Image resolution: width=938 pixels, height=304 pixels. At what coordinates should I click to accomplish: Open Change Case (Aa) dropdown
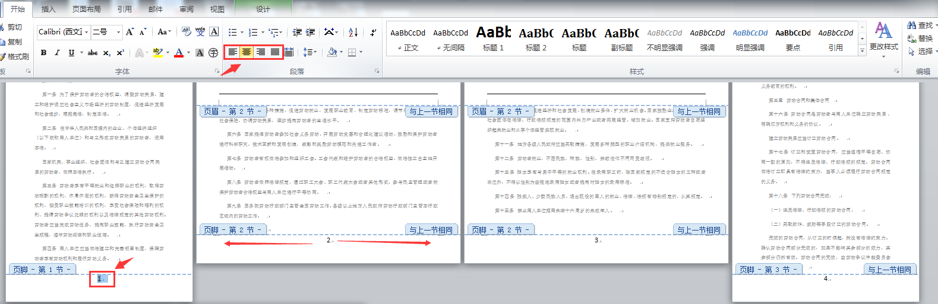[x=164, y=32]
